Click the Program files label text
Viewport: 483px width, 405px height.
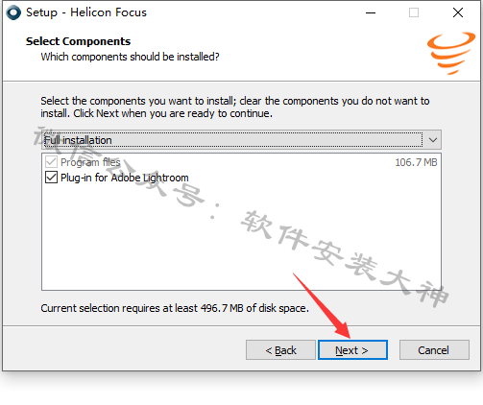pos(90,162)
